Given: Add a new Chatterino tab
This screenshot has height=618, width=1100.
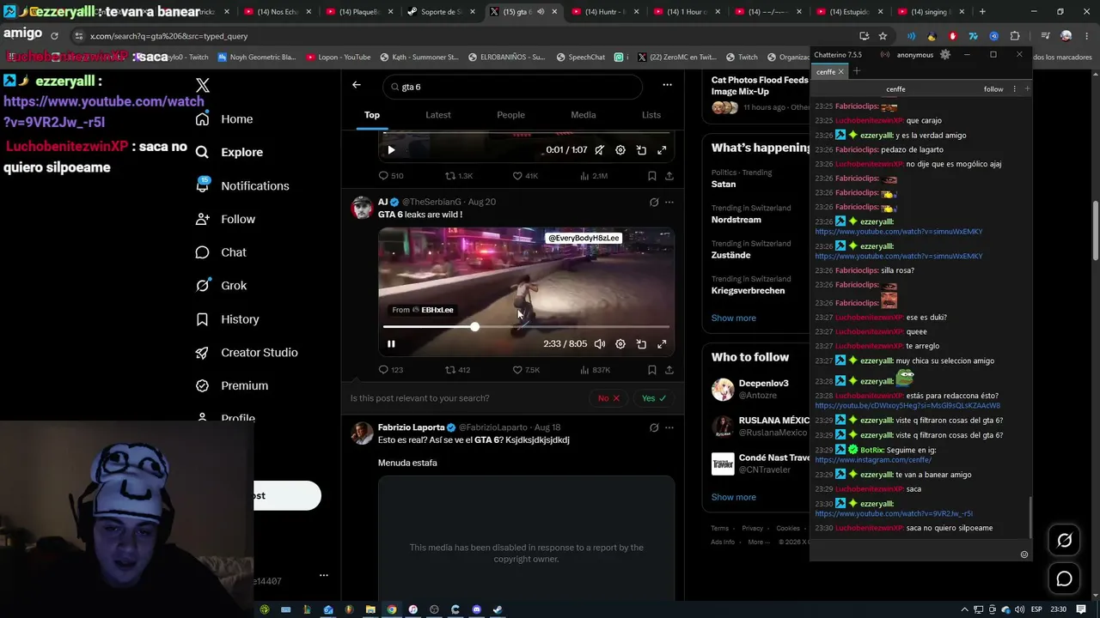Looking at the screenshot, I should tap(857, 71).
